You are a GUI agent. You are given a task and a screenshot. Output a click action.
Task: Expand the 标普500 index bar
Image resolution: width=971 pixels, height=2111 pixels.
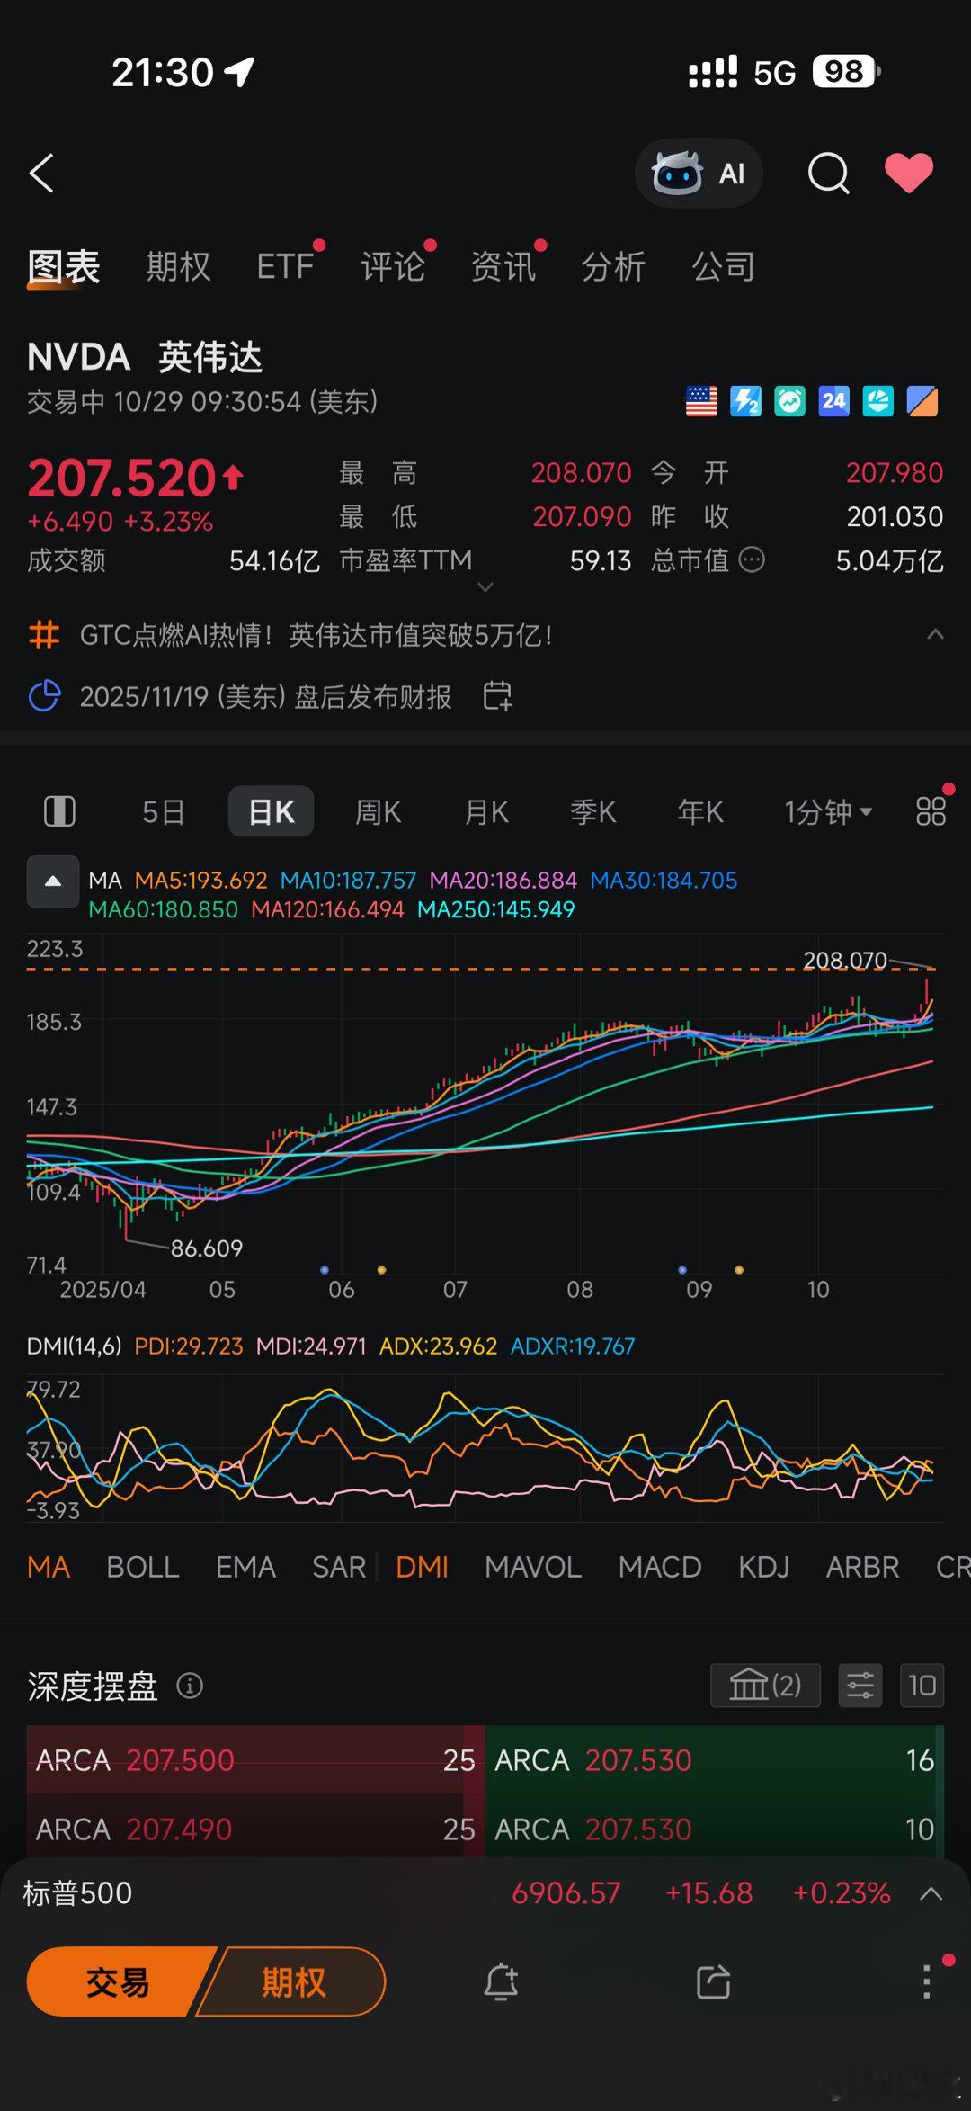(931, 1893)
